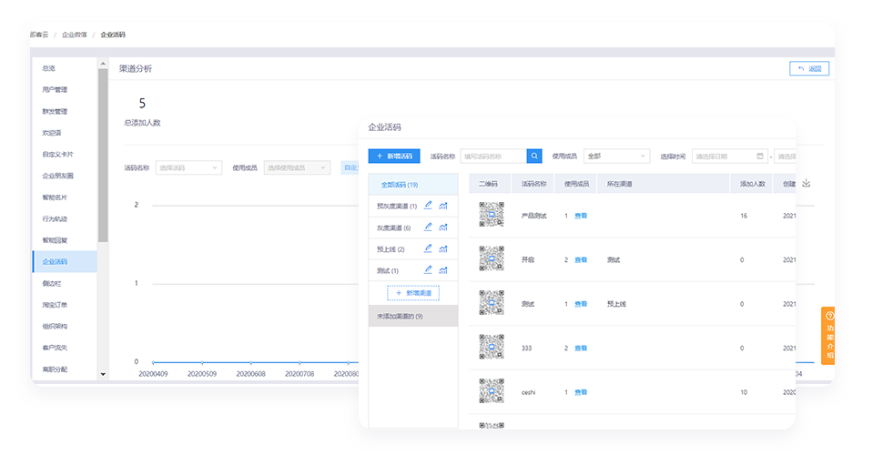Open the calendar icon in date picker

(x=759, y=157)
